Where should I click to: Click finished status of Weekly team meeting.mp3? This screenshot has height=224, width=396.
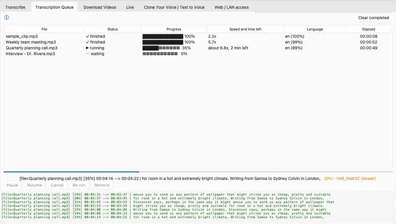click(x=95, y=42)
